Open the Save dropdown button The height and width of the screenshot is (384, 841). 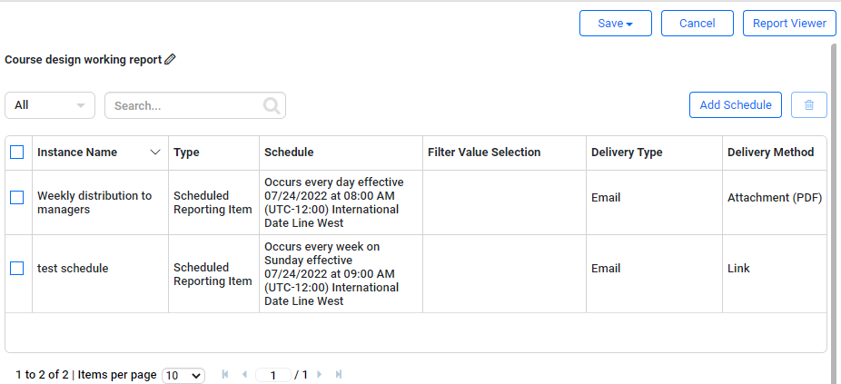pos(616,24)
